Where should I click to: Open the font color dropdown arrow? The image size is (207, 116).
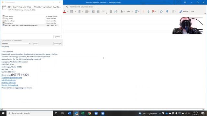pos(68,12)
